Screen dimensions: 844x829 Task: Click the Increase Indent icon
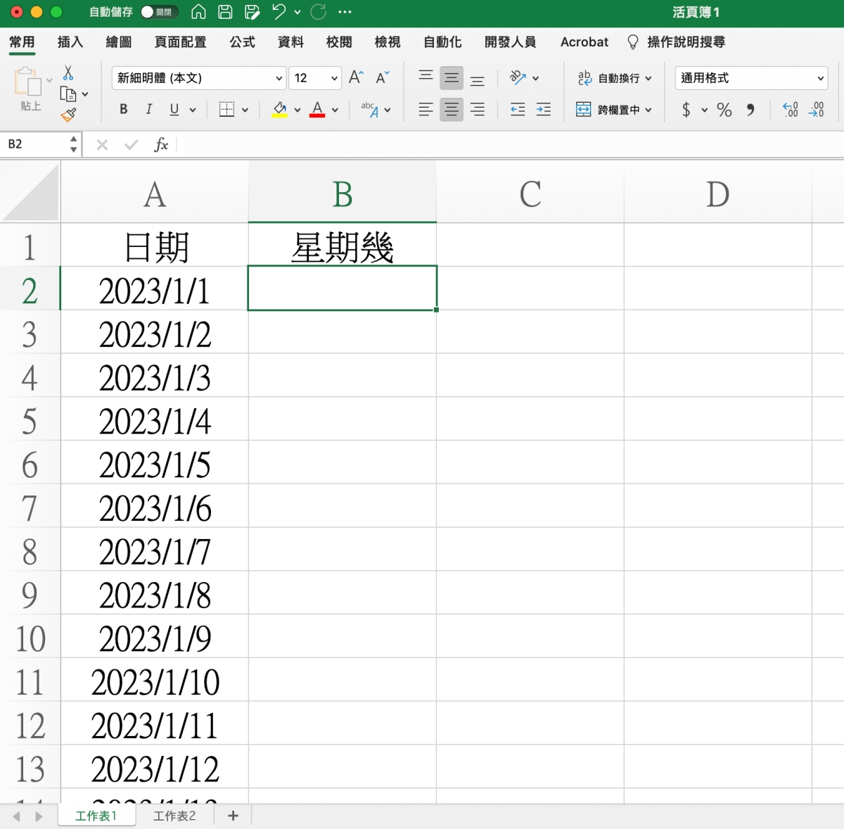point(543,109)
